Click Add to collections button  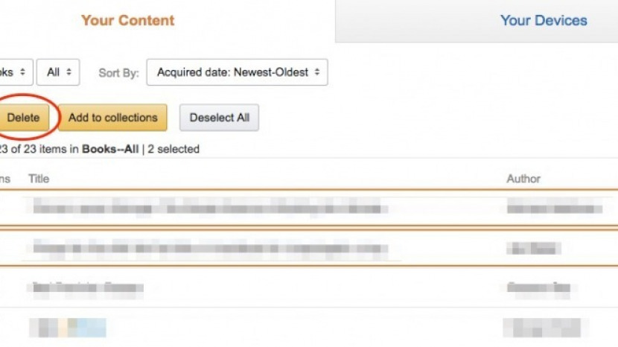112,118
